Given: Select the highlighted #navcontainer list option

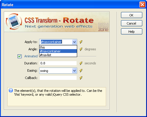Looking at the screenshot, I should pos(58,51).
